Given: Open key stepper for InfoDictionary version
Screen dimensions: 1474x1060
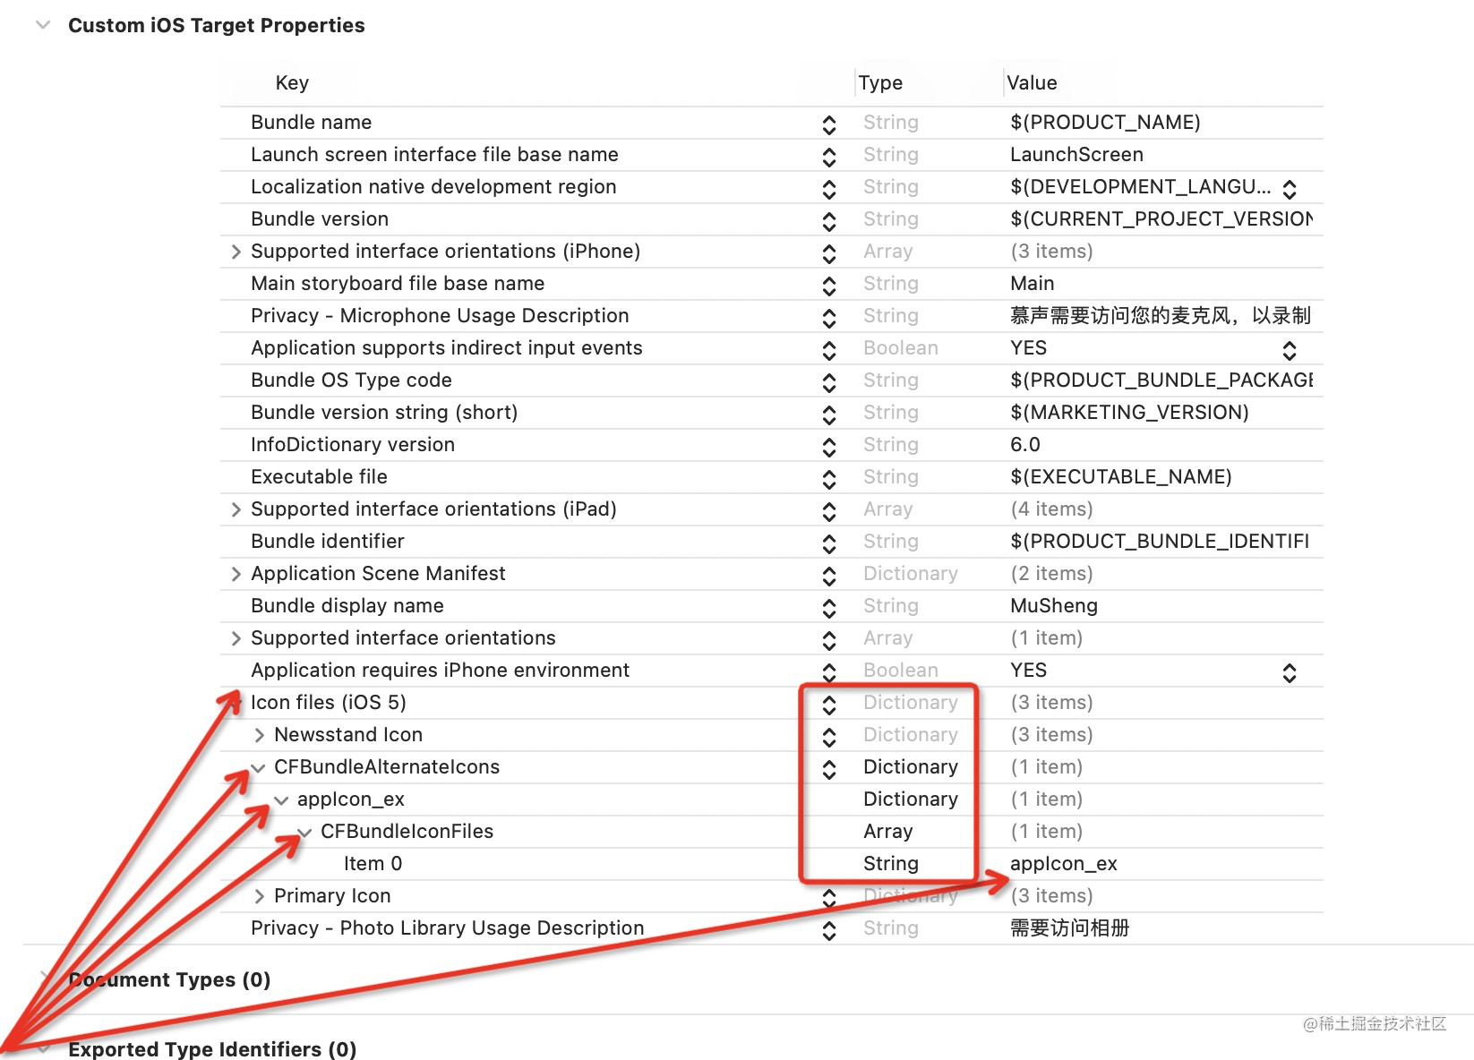Looking at the screenshot, I should click(829, 447).
